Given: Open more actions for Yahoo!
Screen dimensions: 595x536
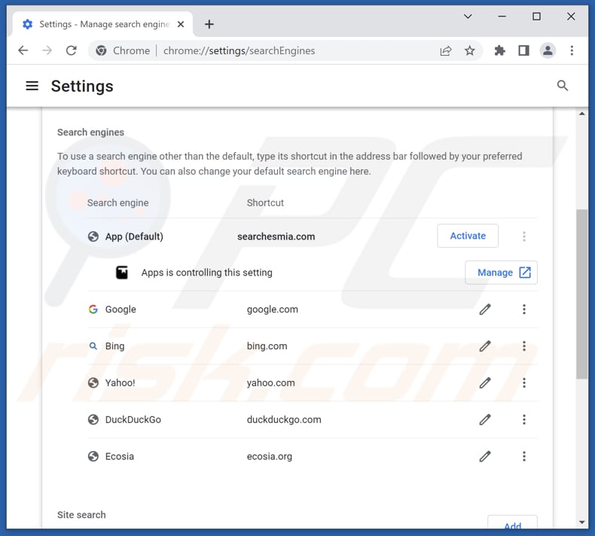Looking at the screenshot, I should point(524,382).
